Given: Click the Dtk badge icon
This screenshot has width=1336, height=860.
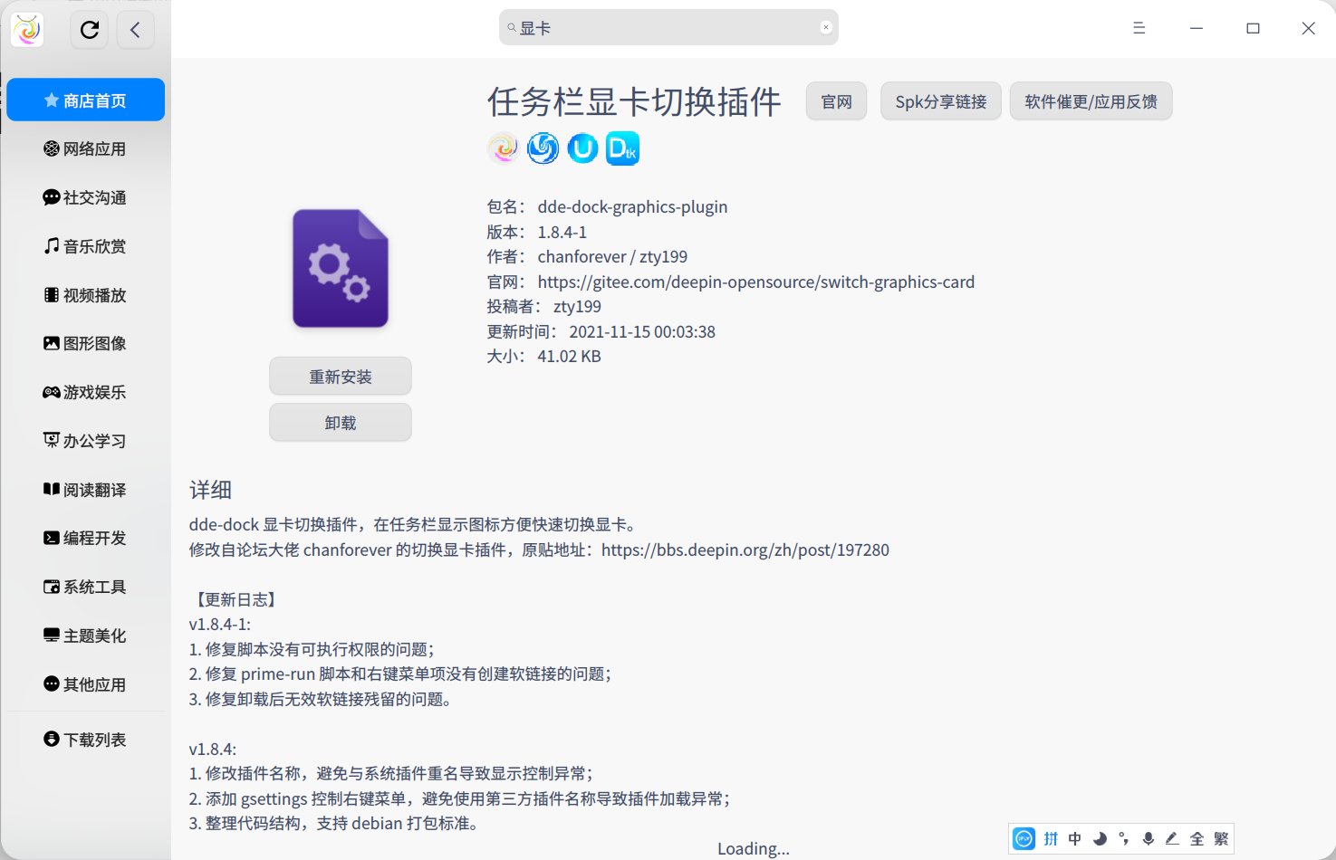Looking at the screenshot, I should (622, 148).
